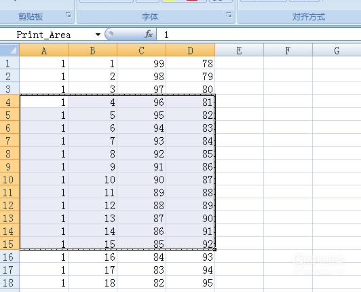Viewport: 361px width, 292px height.
Task: Select row 9 header
Action: click(9, 166)
